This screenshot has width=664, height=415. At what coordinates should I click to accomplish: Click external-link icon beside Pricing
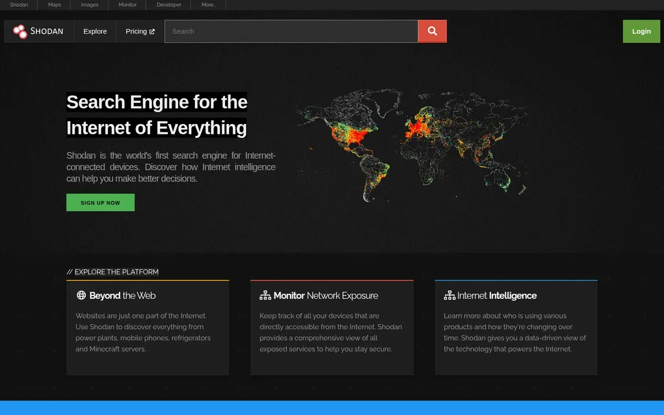pos(152,32)
